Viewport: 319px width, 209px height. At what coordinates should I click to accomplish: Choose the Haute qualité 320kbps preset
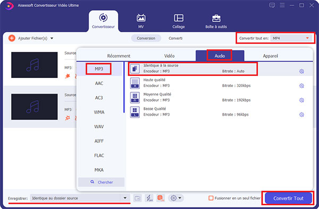pos(219,83)
